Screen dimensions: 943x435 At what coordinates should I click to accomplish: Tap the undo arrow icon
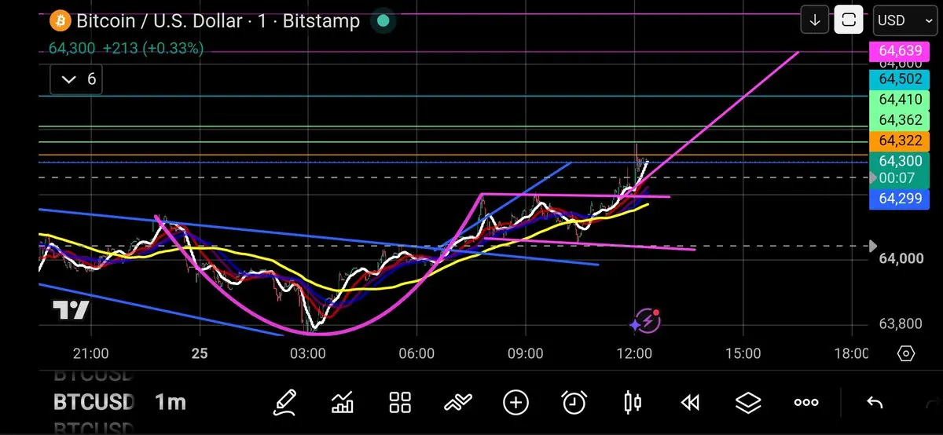[x=875, y=403]
